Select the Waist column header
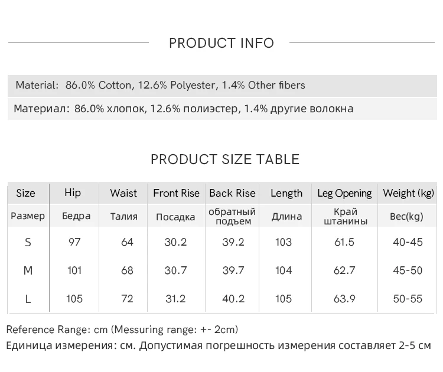The width and height of the screenshot is (443, 372). point(123,193)
